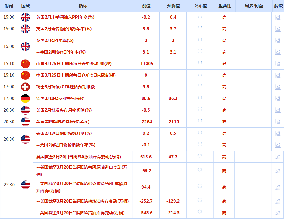Open chart icon for 英国2月零售物价指数年率
The height and width of the screenshot is (219, 284).
coord(278,29)
